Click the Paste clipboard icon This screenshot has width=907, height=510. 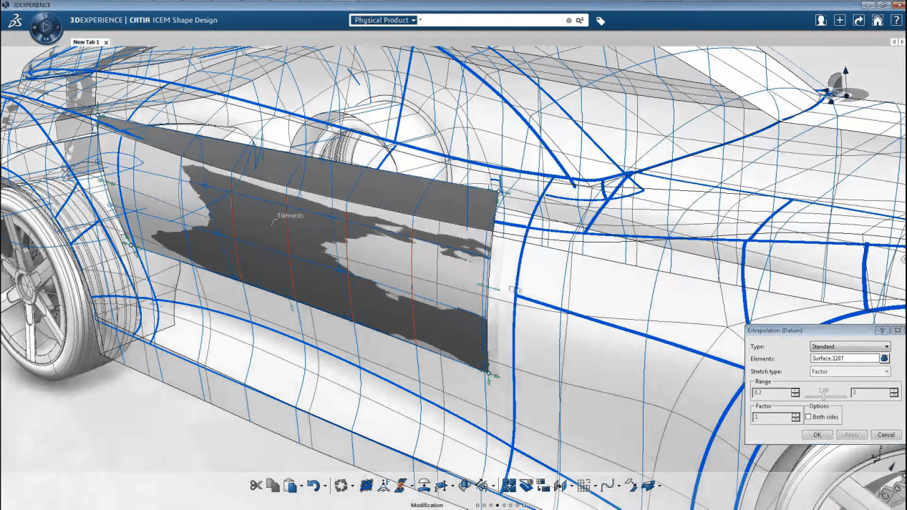(290, 486)
